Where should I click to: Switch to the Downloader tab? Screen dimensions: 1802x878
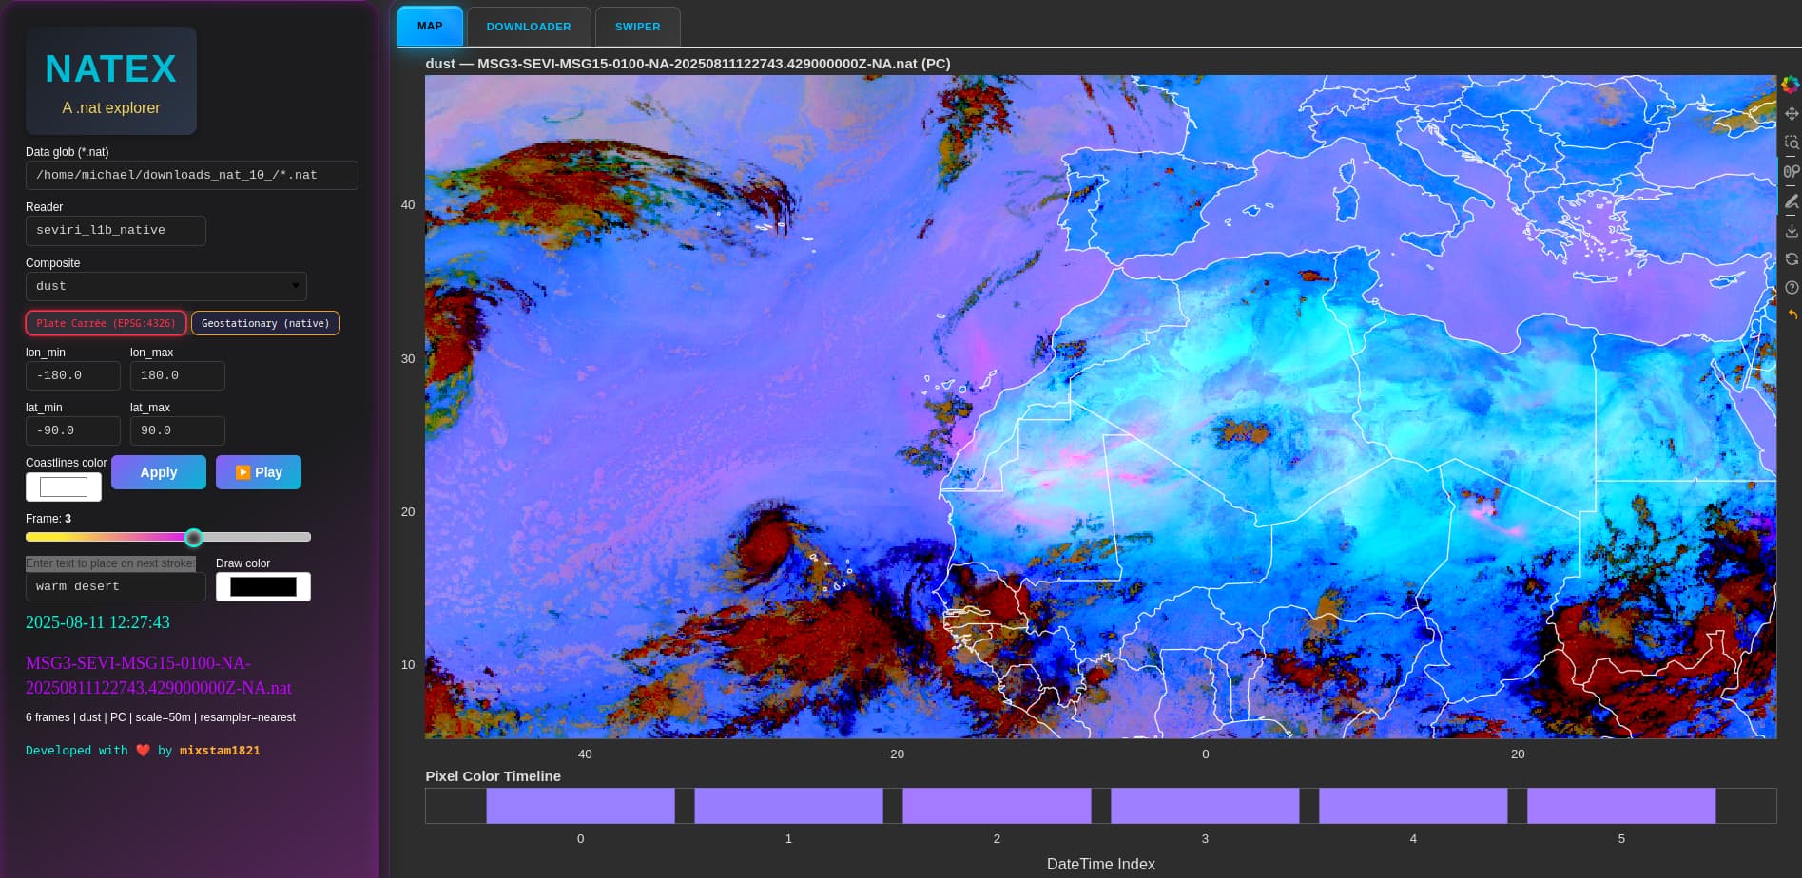point(529,27)
